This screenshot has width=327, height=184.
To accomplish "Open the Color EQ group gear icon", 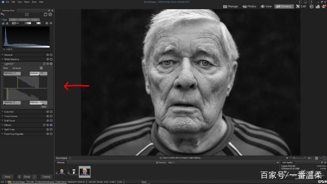I will pyautogui.click(x=48, y=112).
